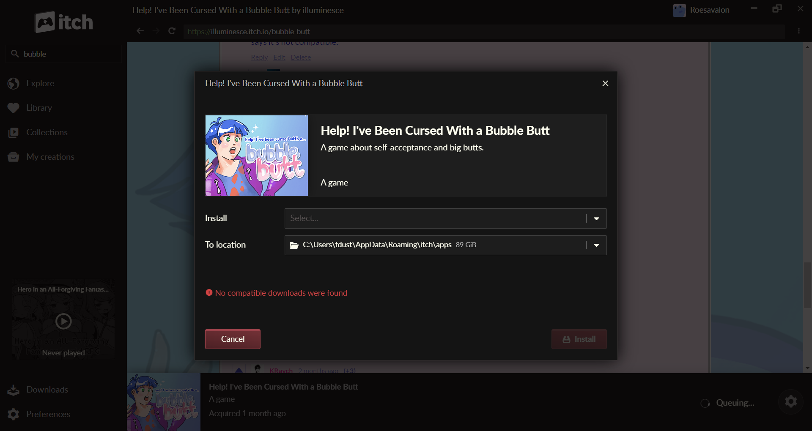Close the install dialog with X
Image resolution: width=812 pixels, height=431 pixels.
(605, 83)
